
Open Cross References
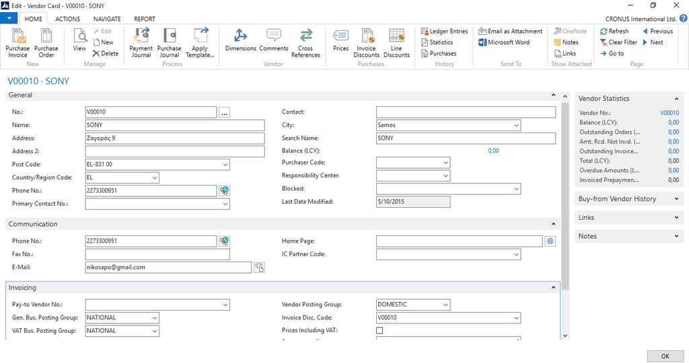click(306, 42)
